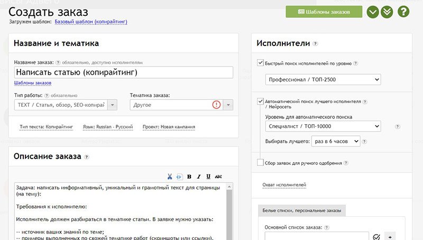423x240 pixels.
Task: Show help next to Исполнители heading
Action: pyautogui.click(x=315, y=44)
